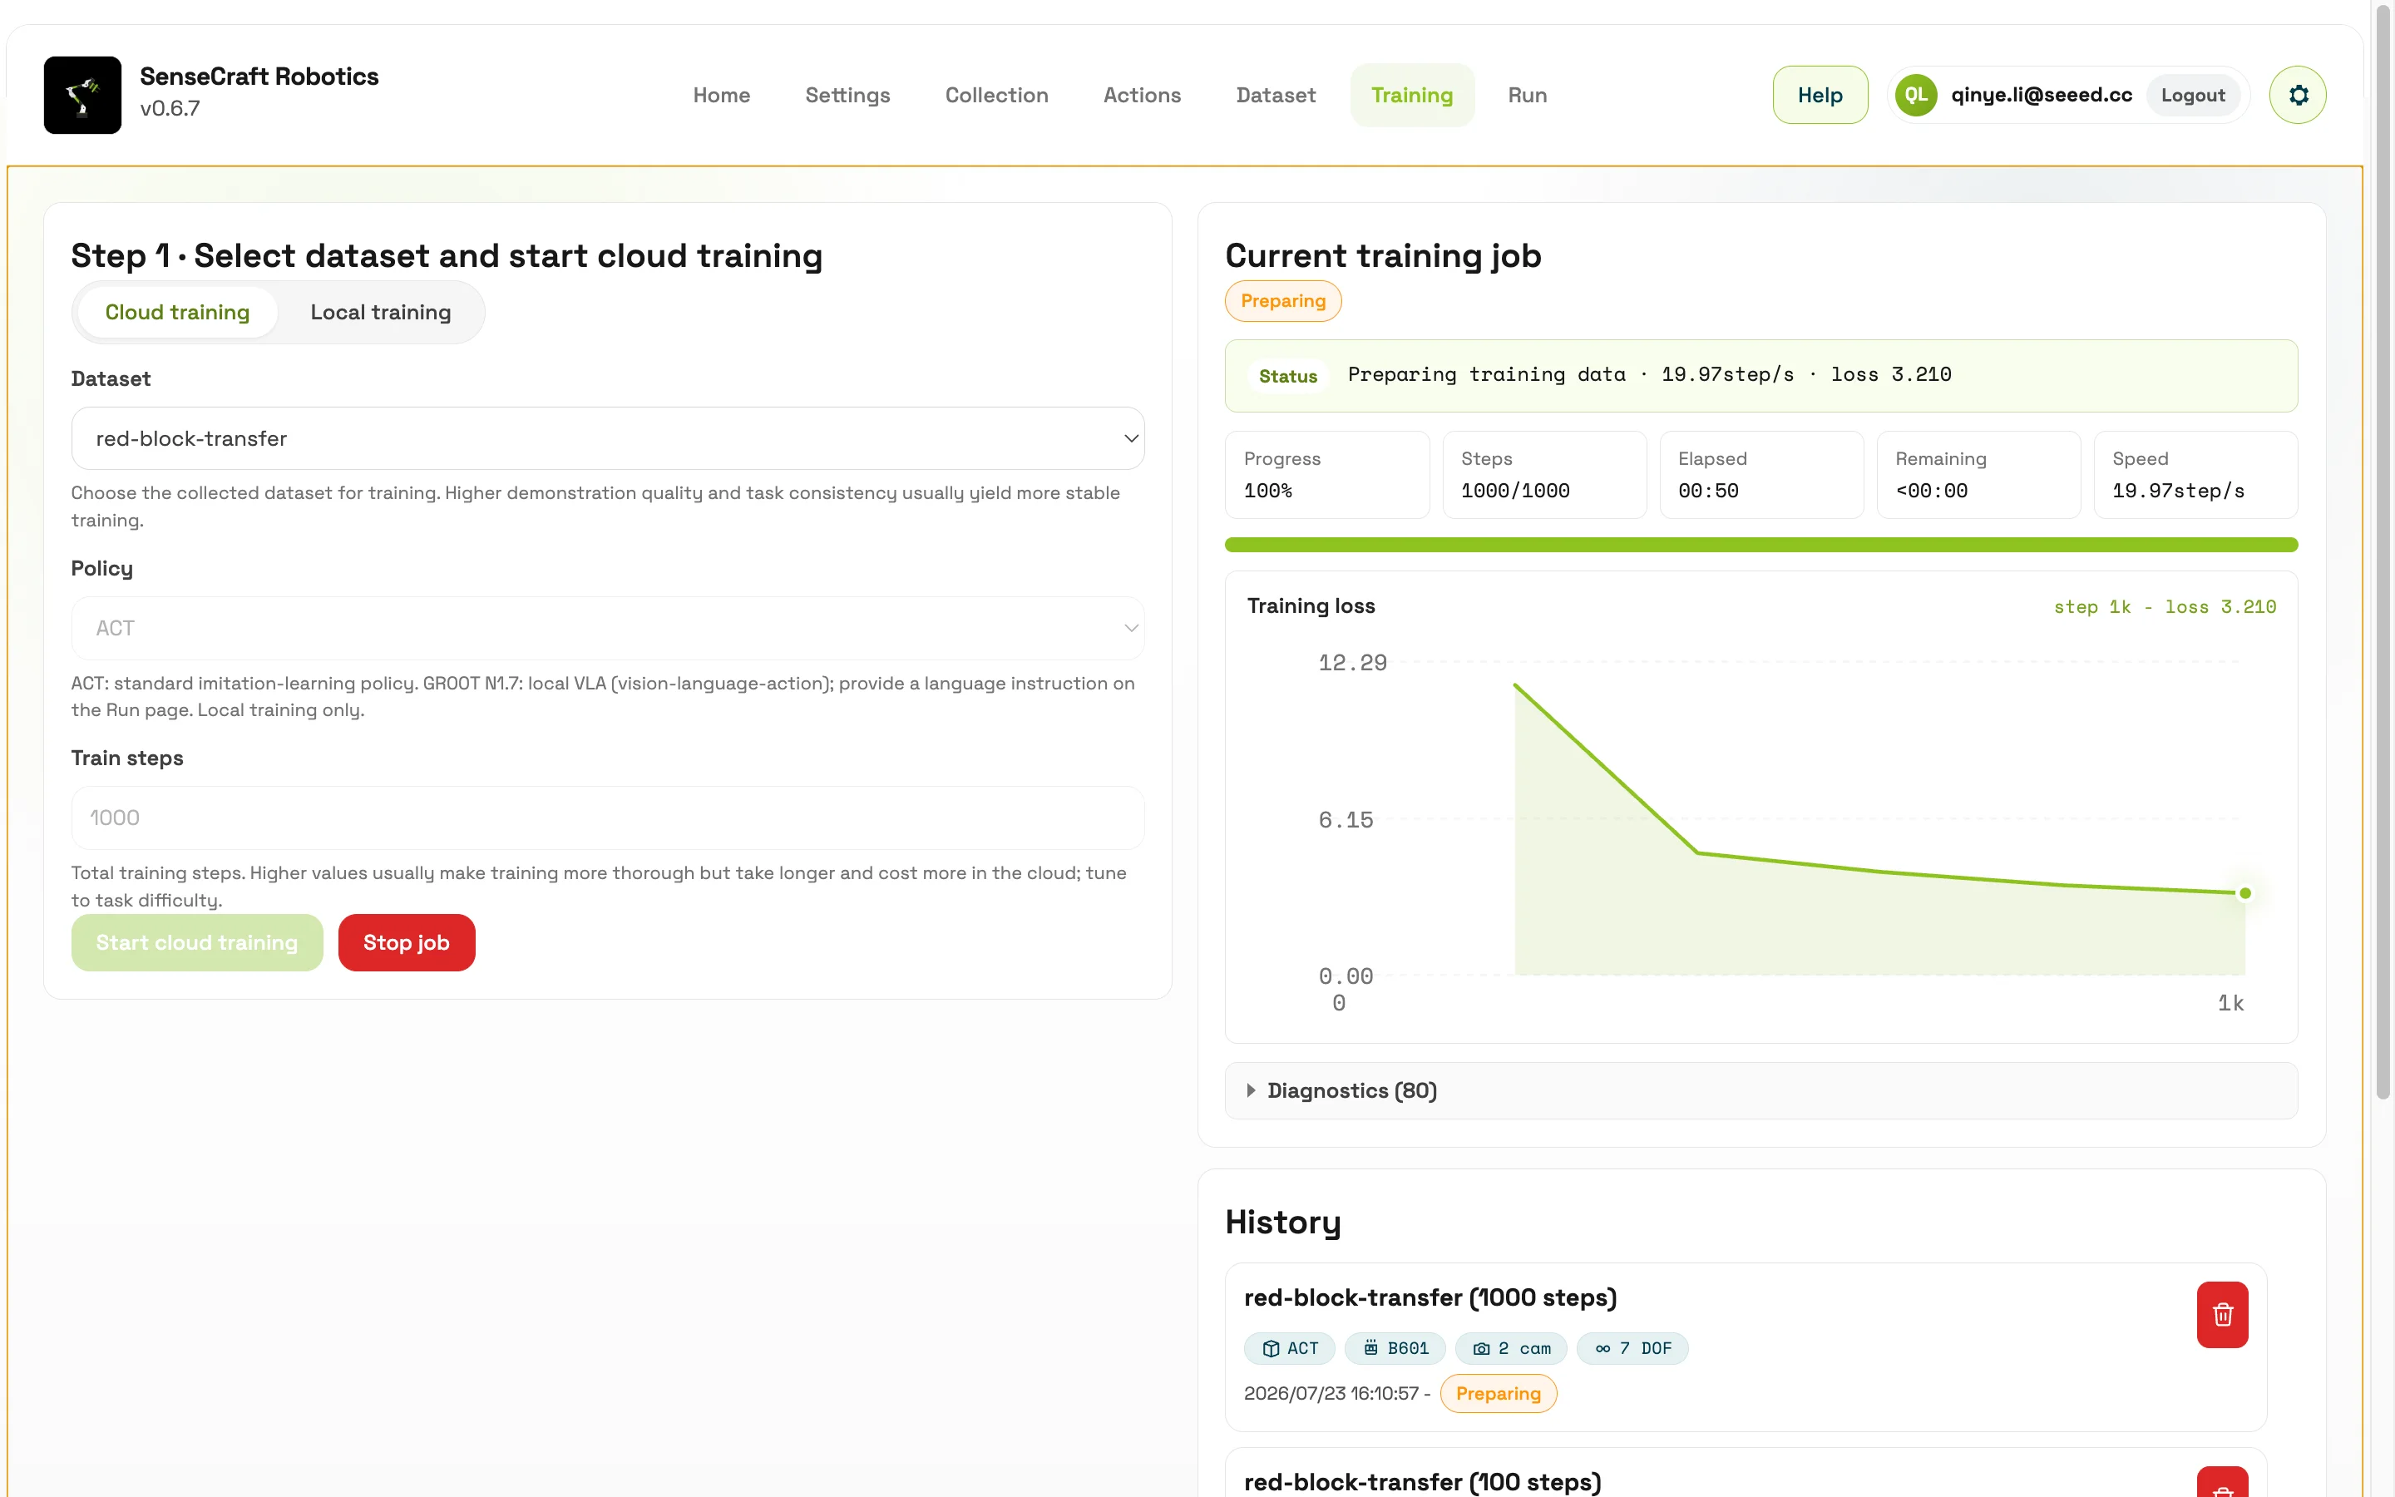Click the Train steps input field
Screen dimensions: 2395x1497
pyautogui.click(x=608, y=818)
